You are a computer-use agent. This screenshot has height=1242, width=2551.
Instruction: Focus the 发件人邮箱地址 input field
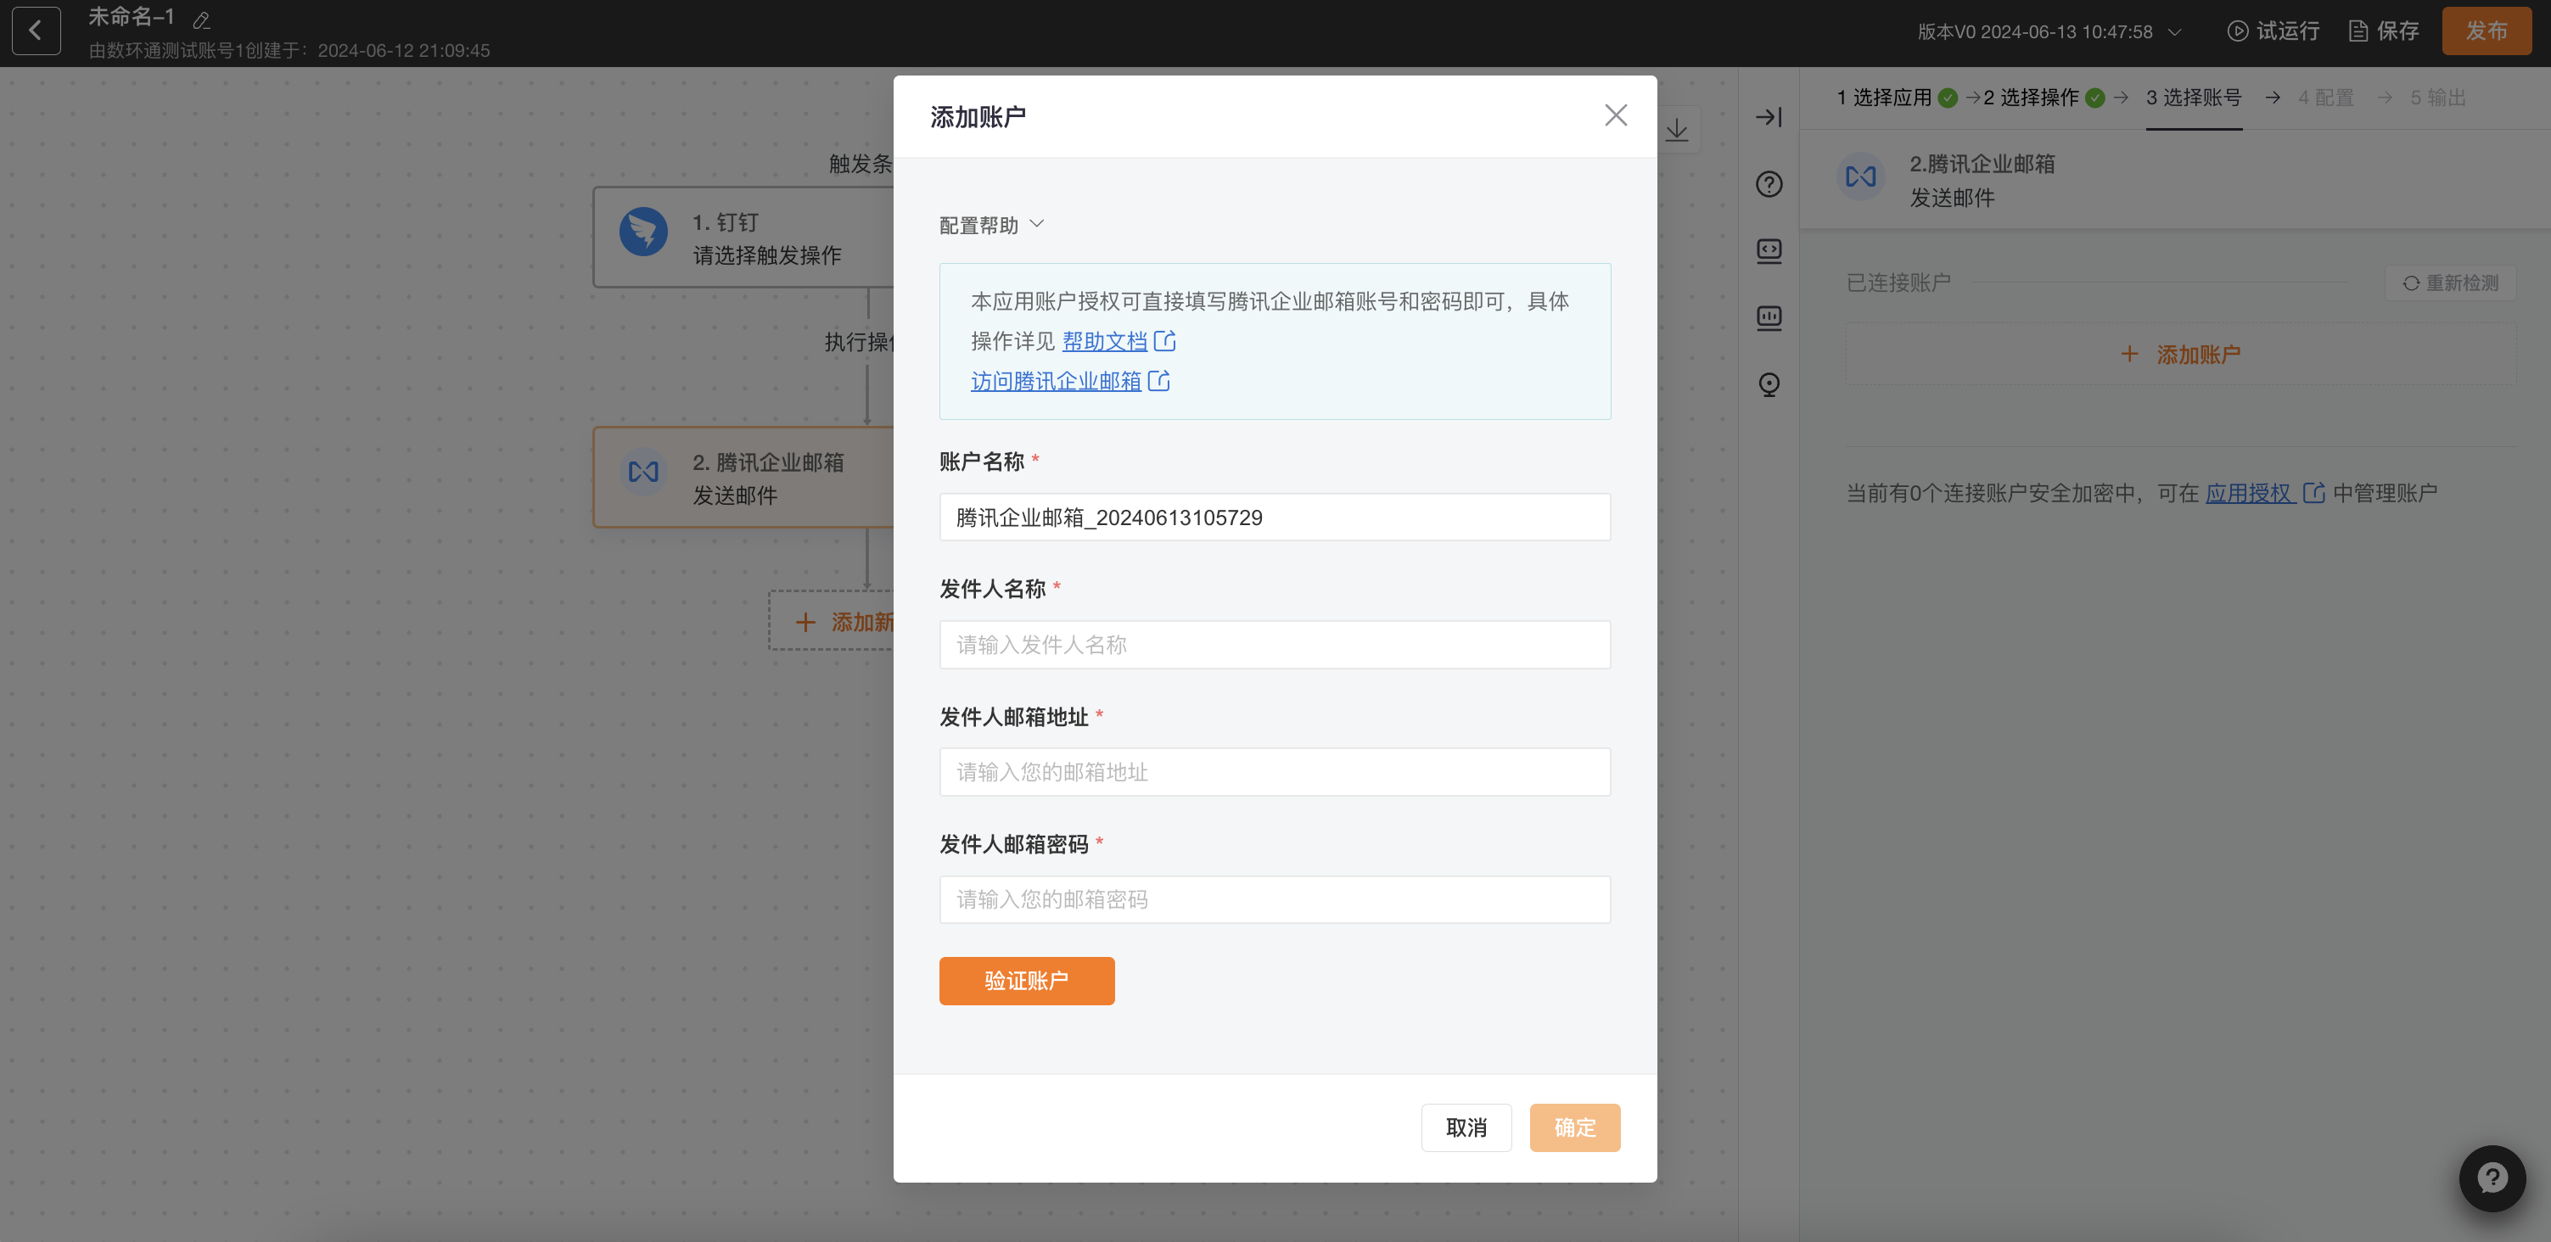[x=1275, y=772]
